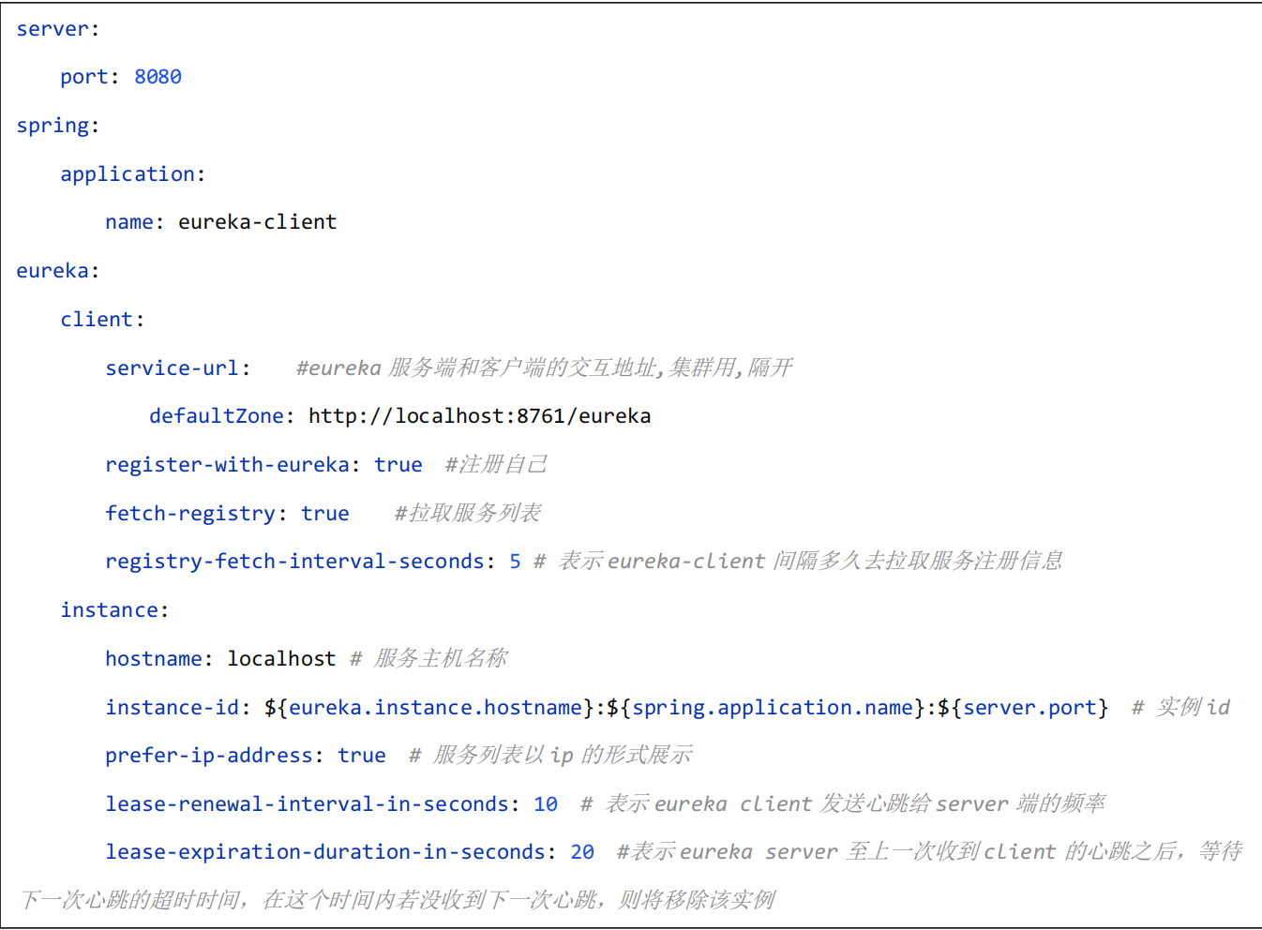Click the true value of register-with-eureka
Screen dimensions: 1262x930
pos(398,465)
